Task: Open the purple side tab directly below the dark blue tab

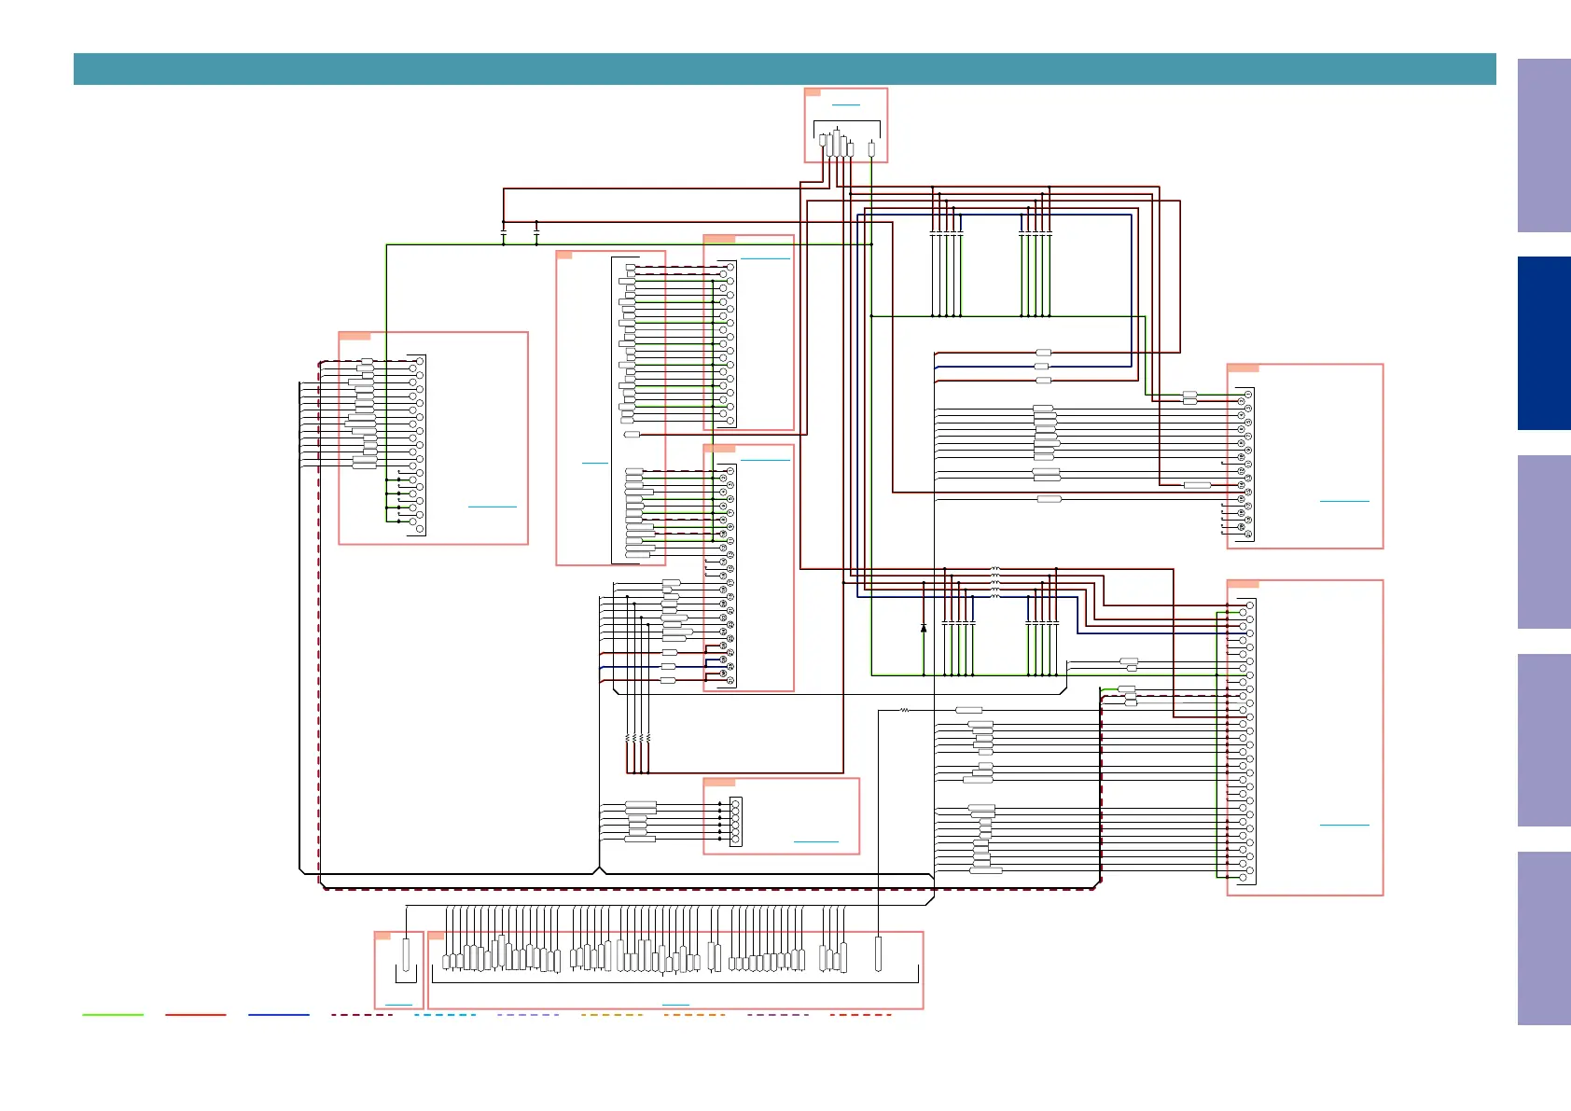Action: coord(1544,542)
